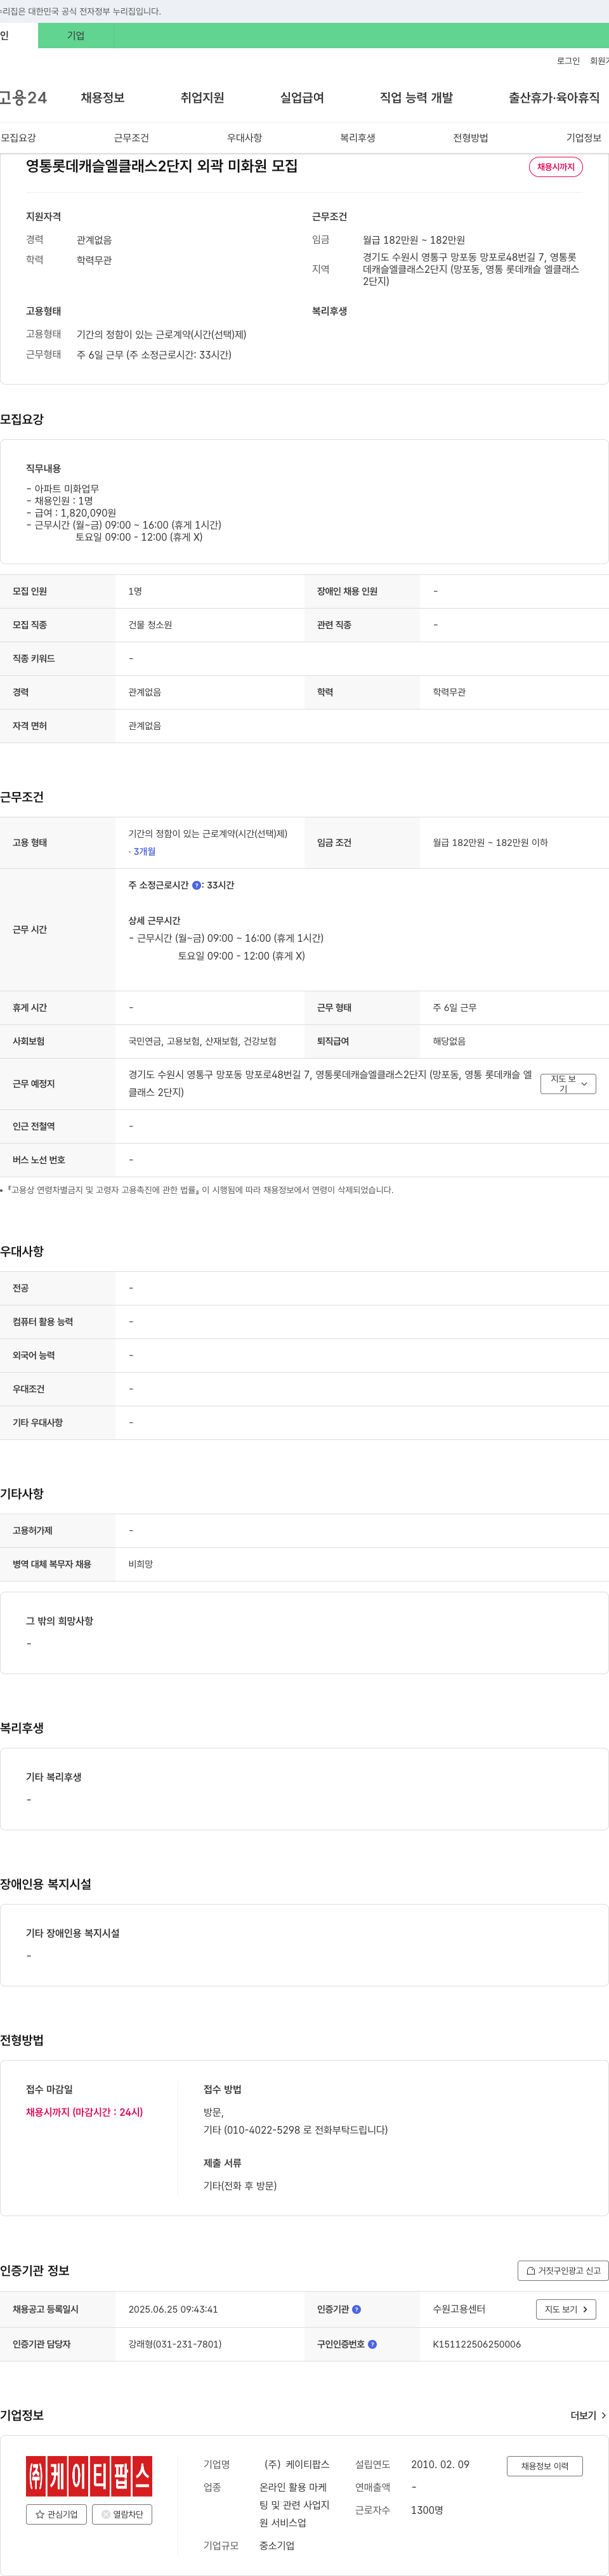Click job title 영통롯데캐슬엘클래스2단지 외곽 미화원 모집

162,166
